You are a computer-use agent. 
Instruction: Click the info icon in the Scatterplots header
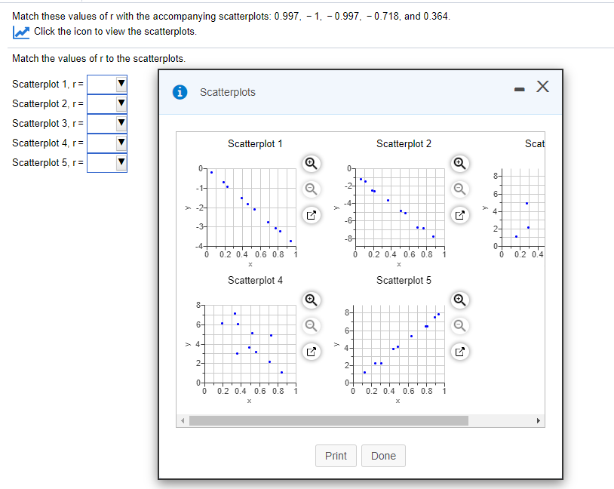click(179, 92)
